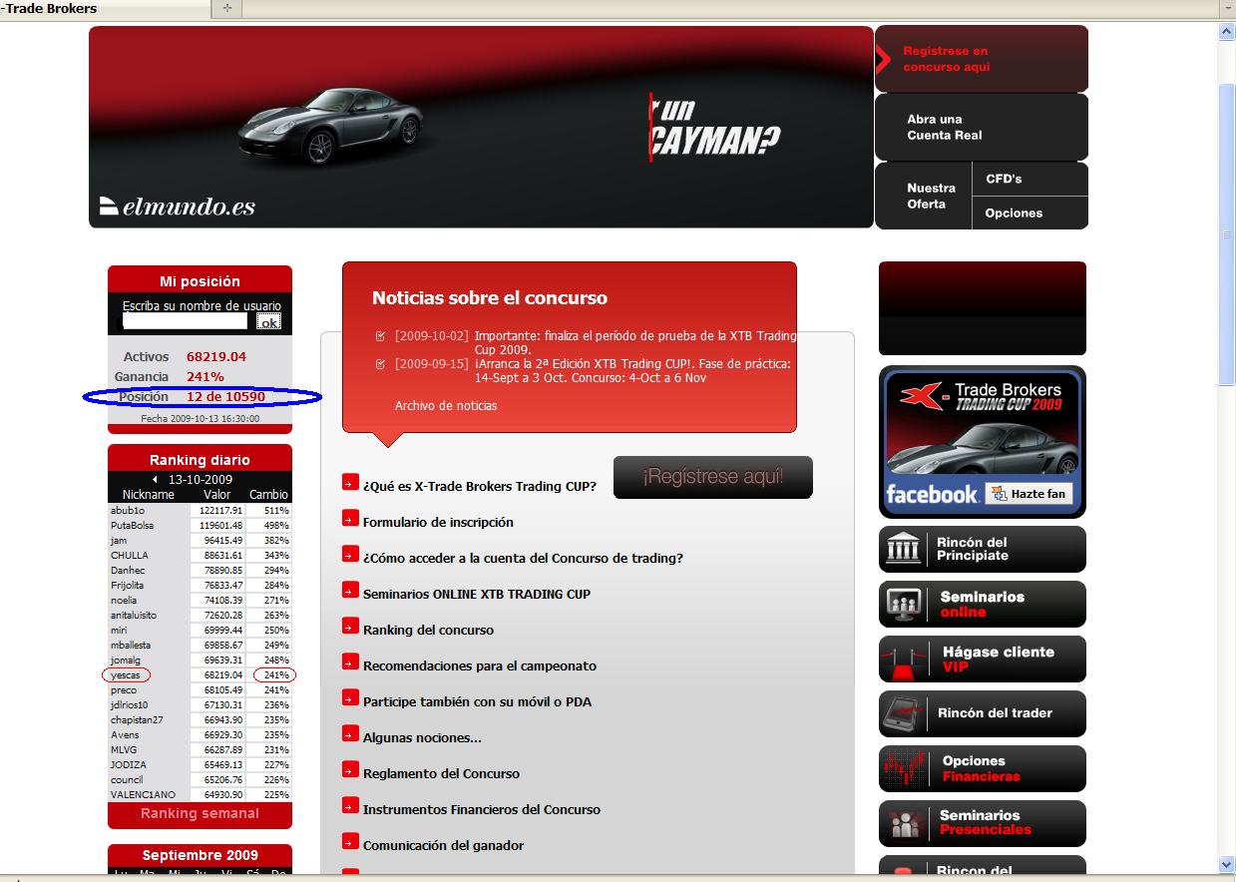1236x882 pixels.
Task: Click the X-Trade Brokers Trading Cup 2009 banner
Action: (982, 441)
